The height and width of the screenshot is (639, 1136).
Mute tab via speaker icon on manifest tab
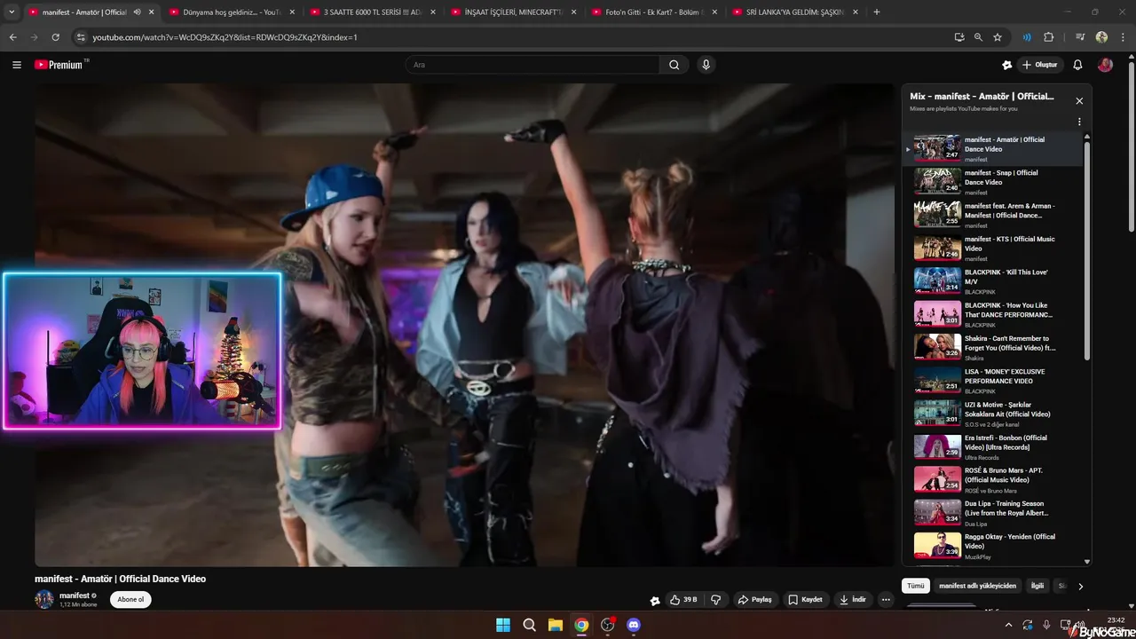137,12
